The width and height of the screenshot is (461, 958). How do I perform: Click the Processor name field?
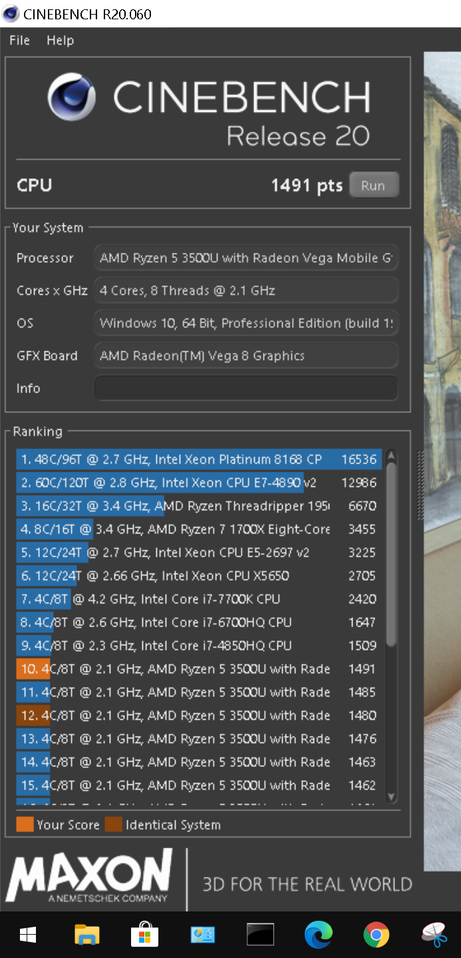(246, 258)
